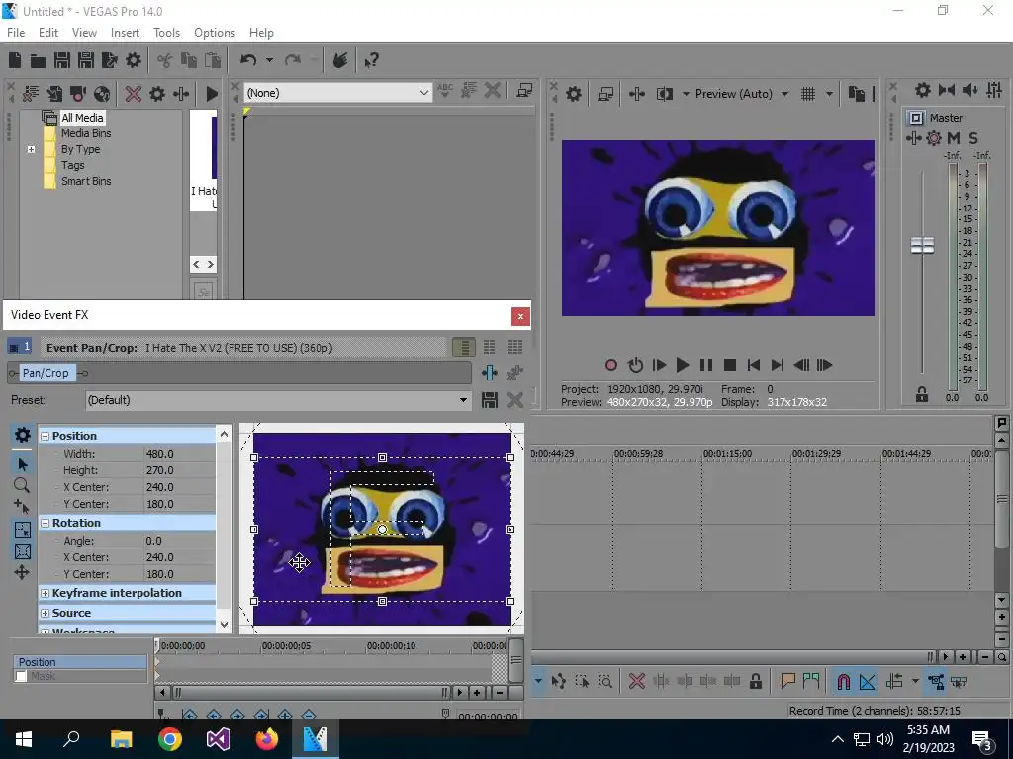
Task: Toggle Size About Center button in Pan/Crop
Action: 23,551
